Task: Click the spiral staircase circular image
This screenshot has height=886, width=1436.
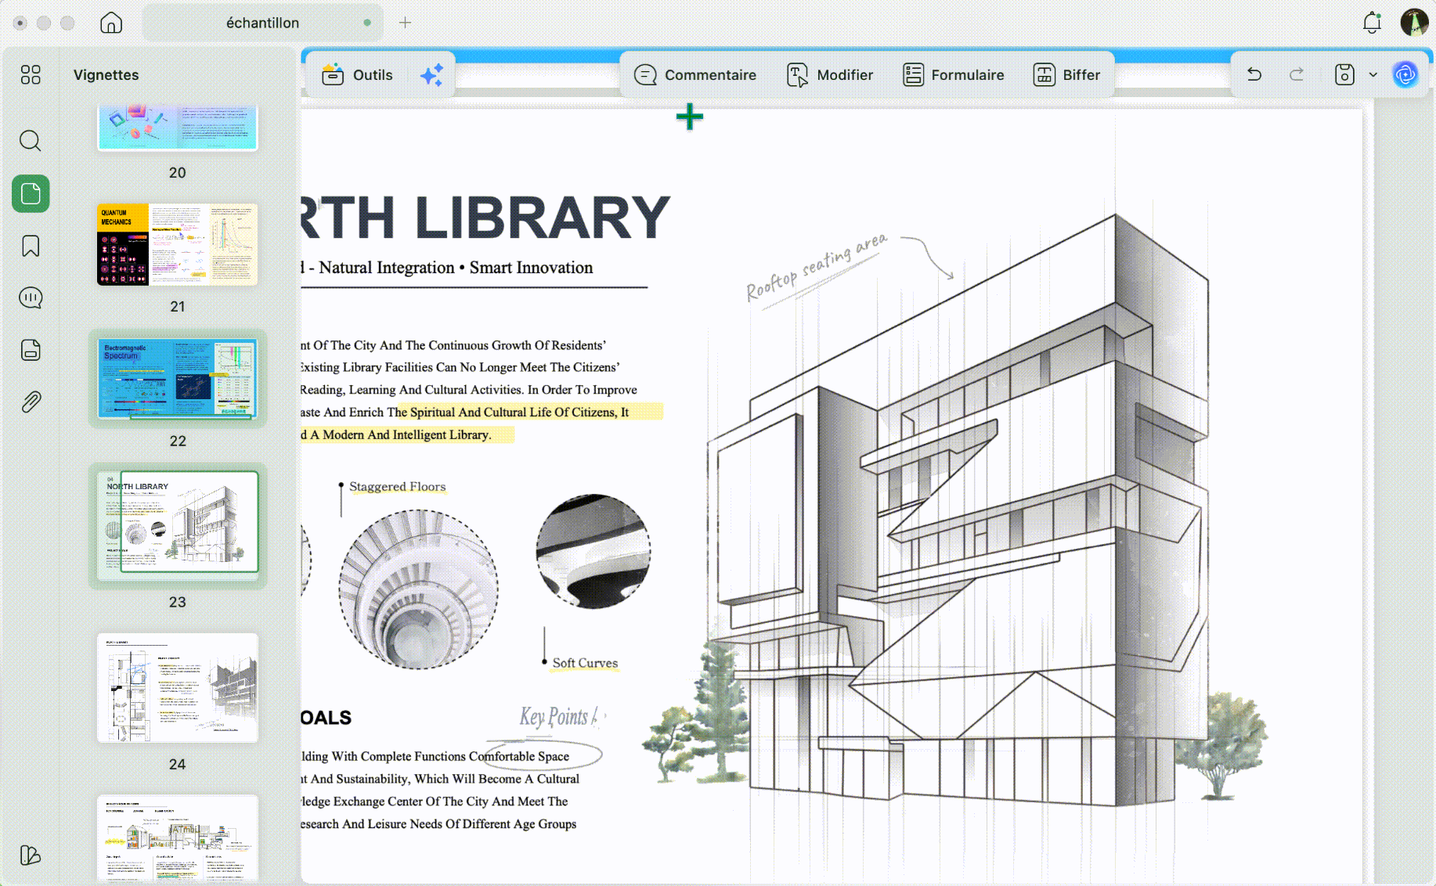Action: point(418,589)
